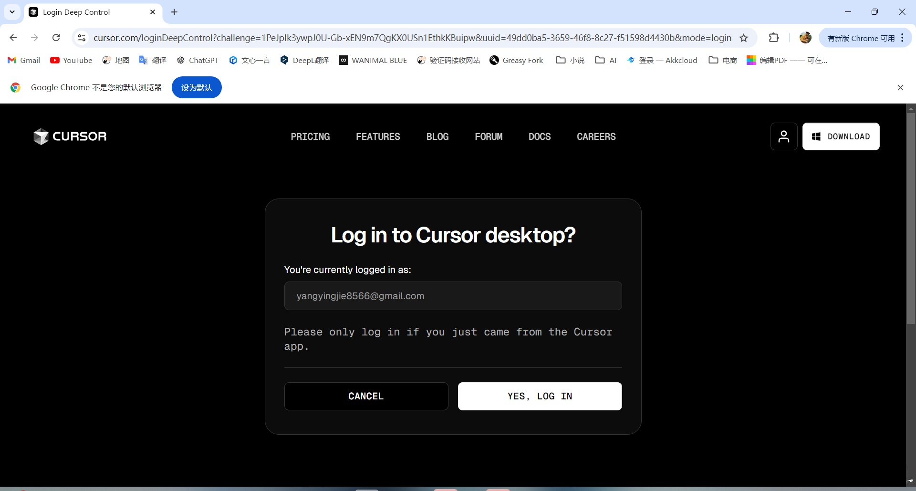Open the account profile icon button
916x491 pixels.
784,136
